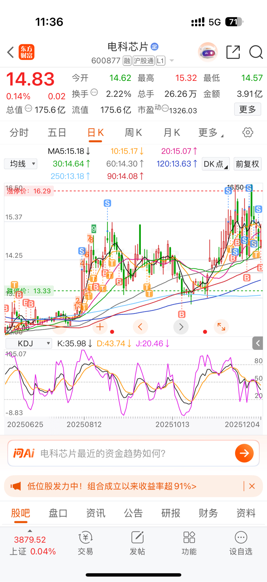Switch to the 五日 chart tab

click(x=57, y=133)
